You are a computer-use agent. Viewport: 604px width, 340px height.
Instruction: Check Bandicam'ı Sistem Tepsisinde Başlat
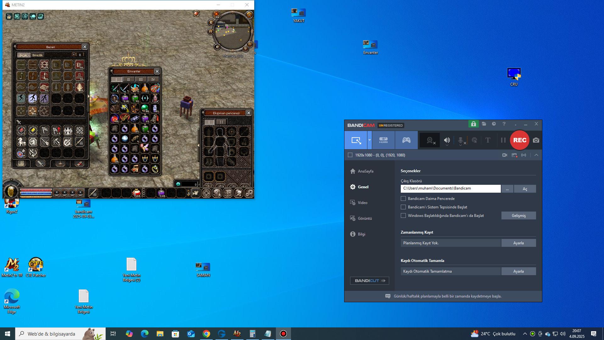click(403, 207)
